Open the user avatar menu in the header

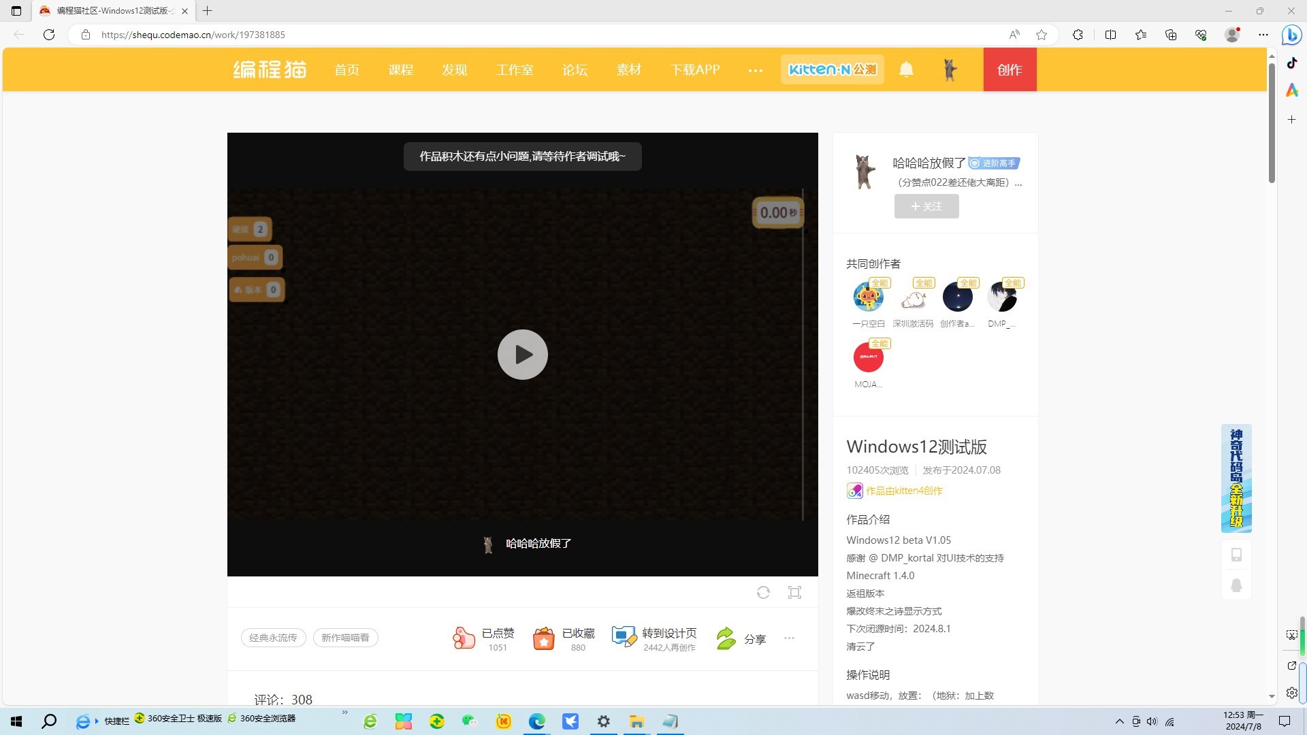coord(950,69)
